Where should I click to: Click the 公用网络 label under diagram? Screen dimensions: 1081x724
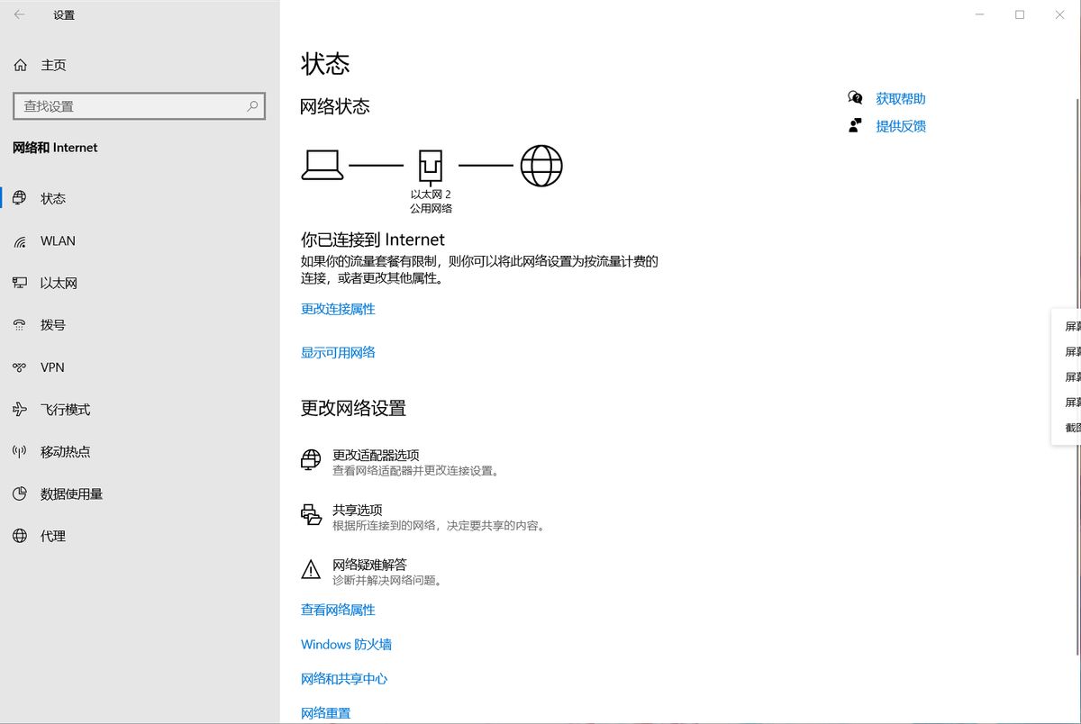431,208
